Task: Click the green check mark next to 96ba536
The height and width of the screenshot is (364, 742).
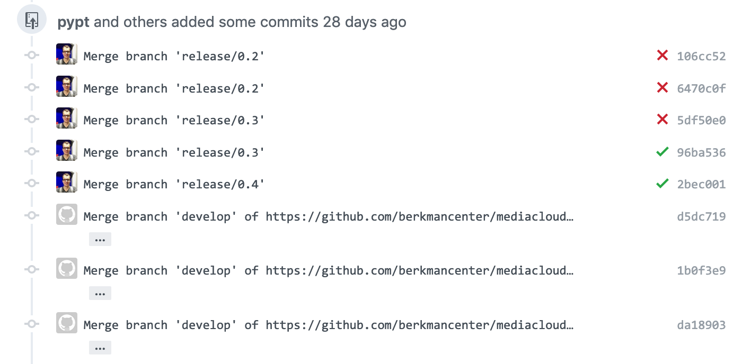Action: pyautogui.click(x=662, y=152)
